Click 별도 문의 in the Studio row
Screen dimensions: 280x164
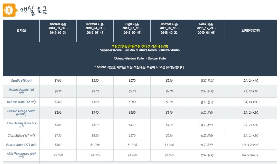[x=207, y=81]
